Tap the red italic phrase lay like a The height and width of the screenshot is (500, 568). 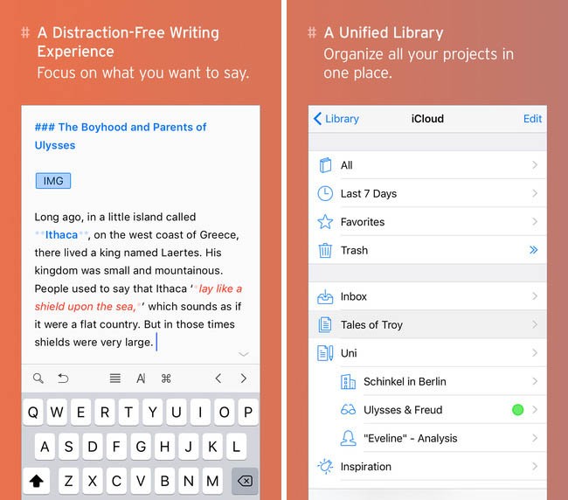click(220, 288)
